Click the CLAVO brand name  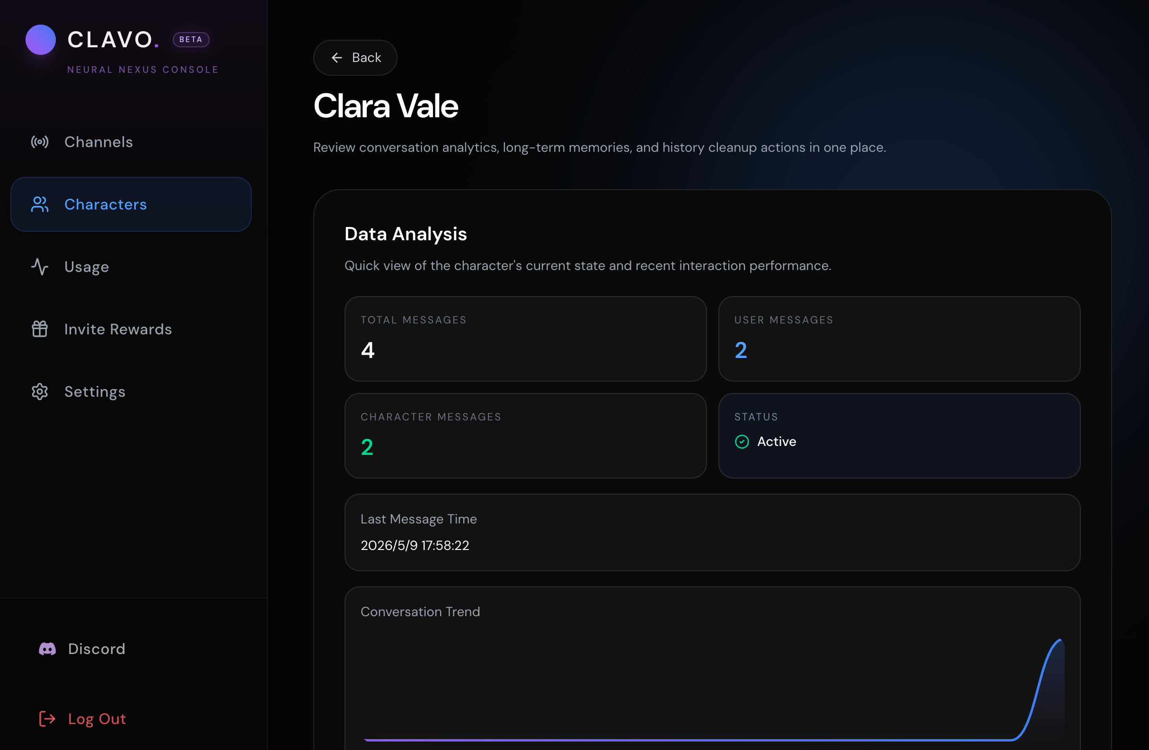[x=114, y=40]
